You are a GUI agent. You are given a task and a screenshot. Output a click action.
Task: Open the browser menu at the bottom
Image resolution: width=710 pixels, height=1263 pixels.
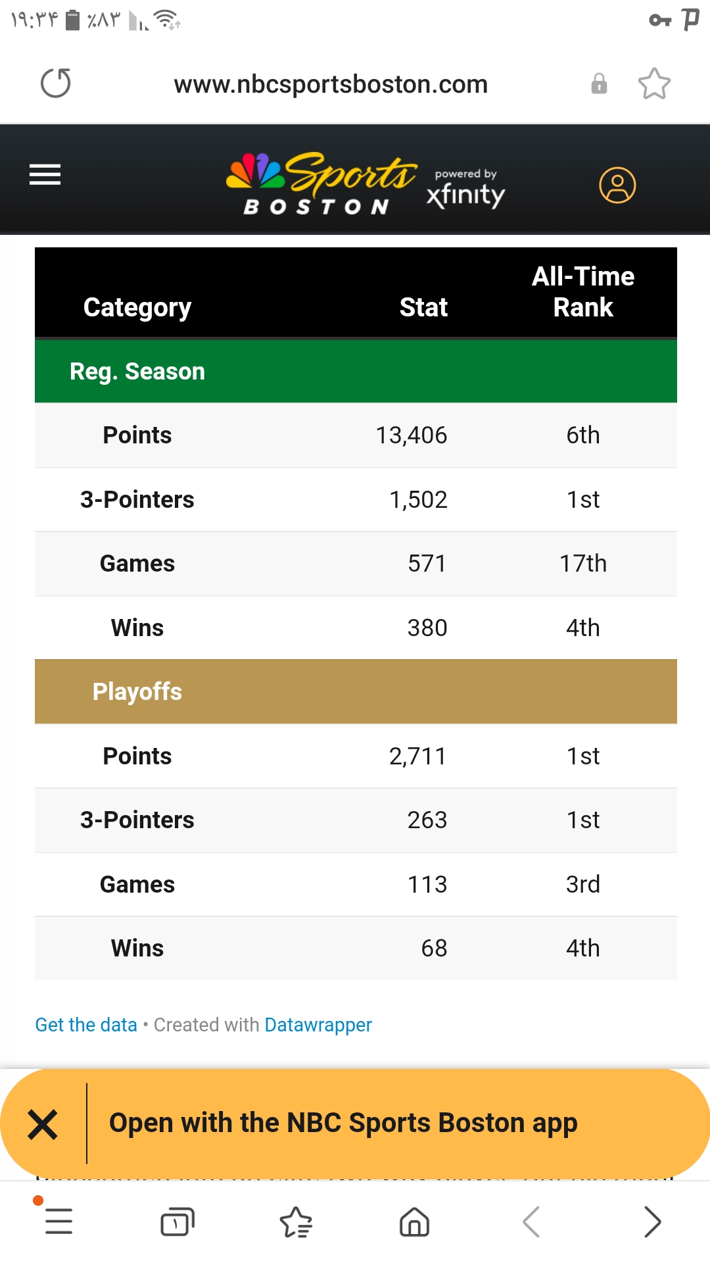pos(59,1222)
